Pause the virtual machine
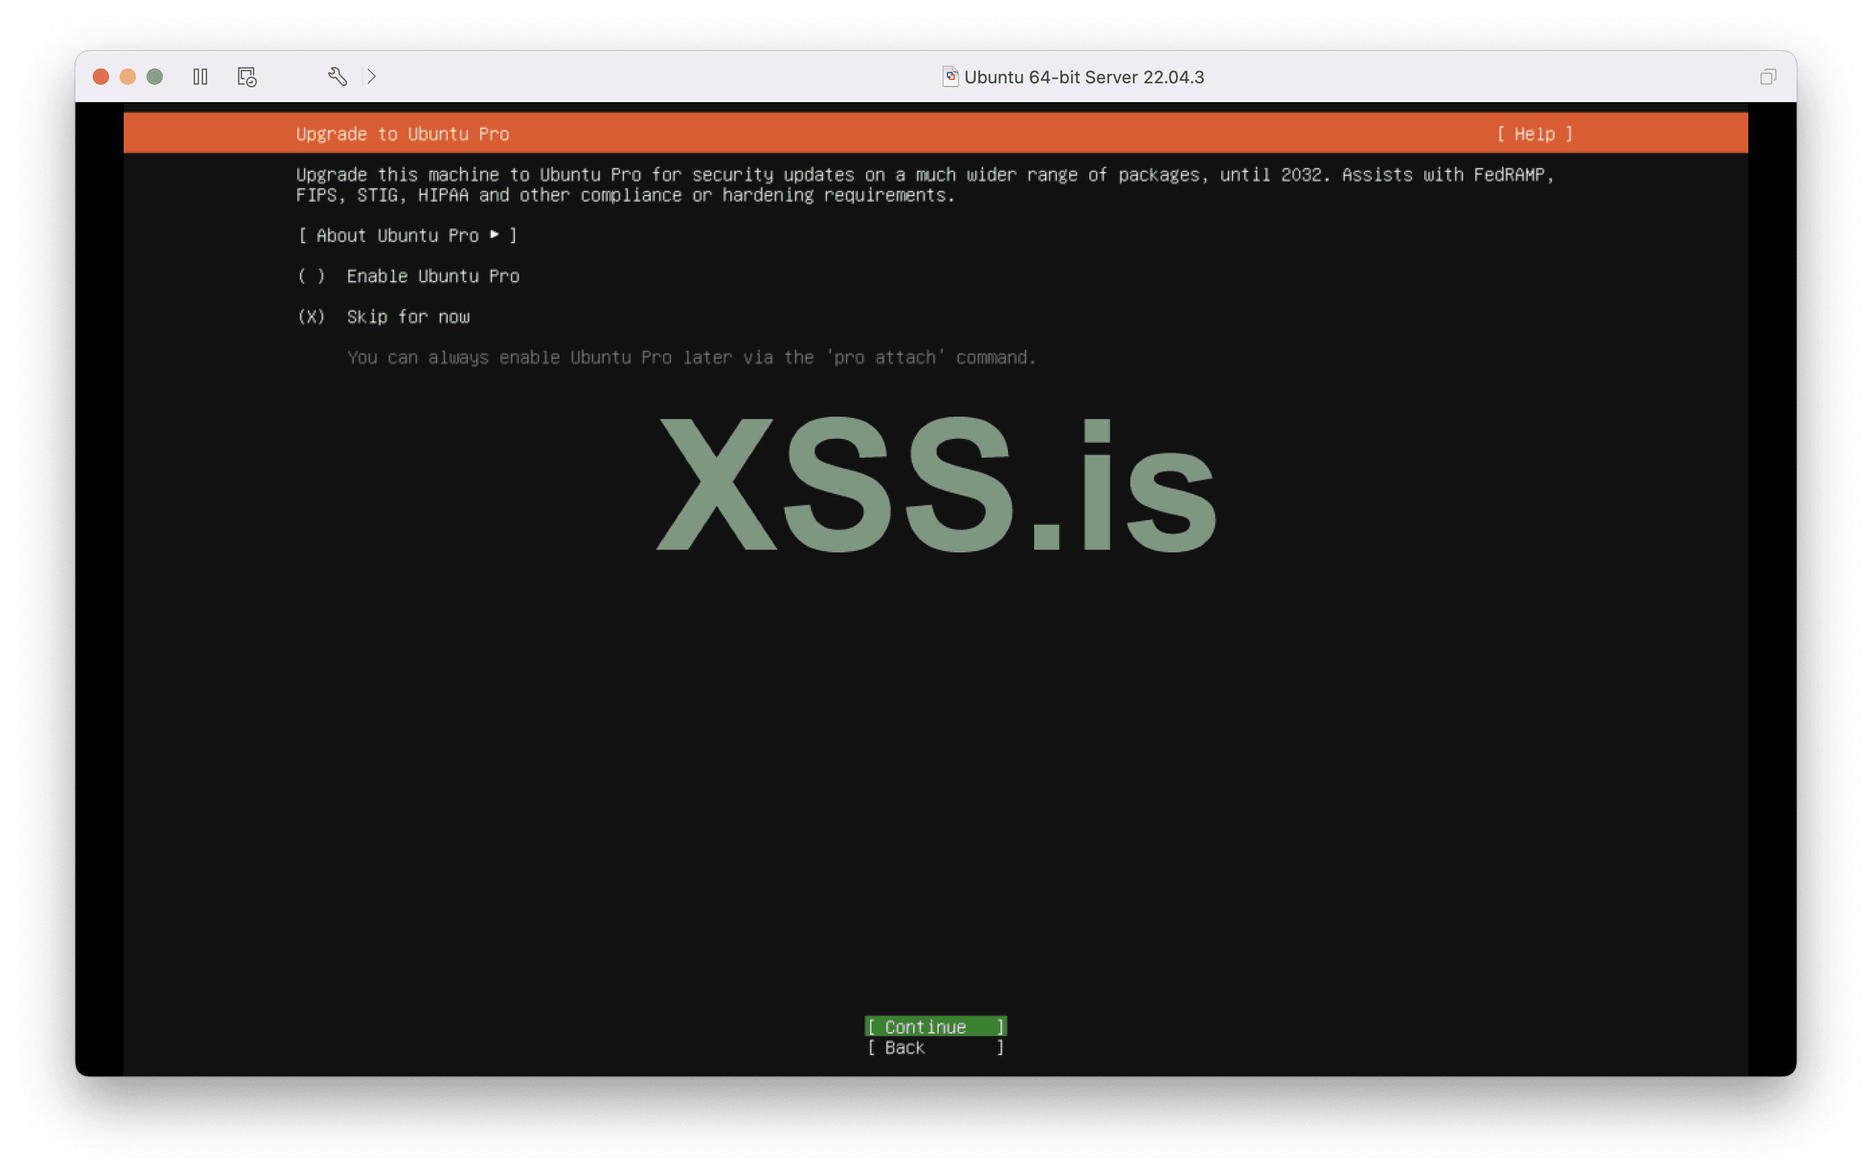Screen dimensions: 1872x1176 tap(200, 77)
